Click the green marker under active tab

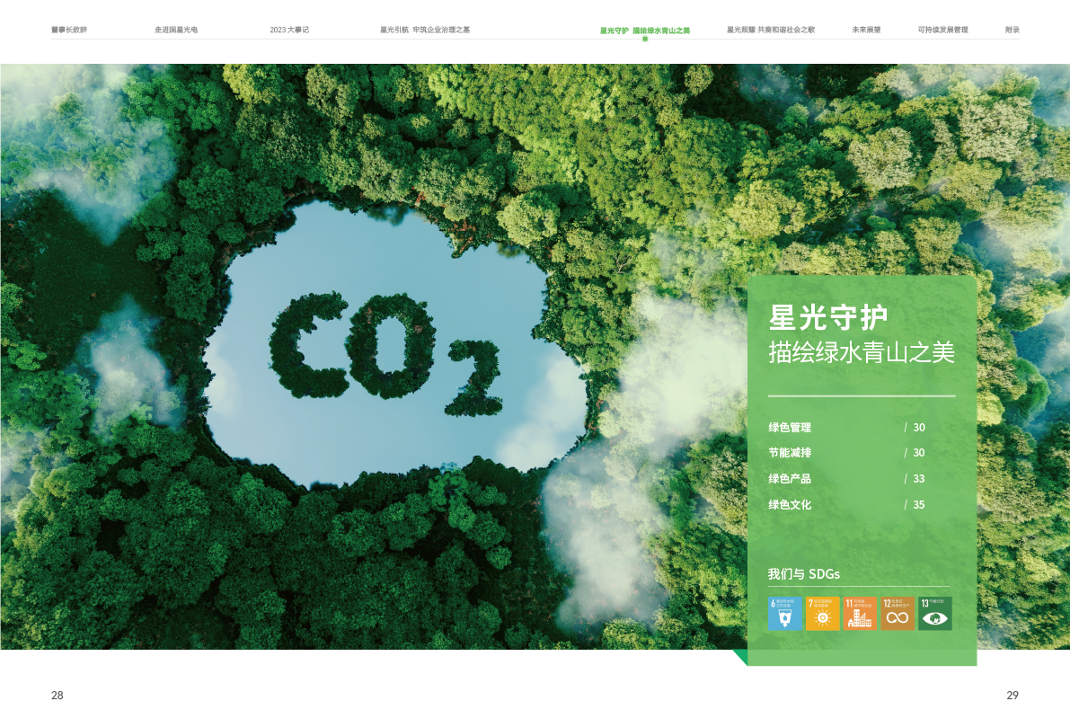(645, 39)
